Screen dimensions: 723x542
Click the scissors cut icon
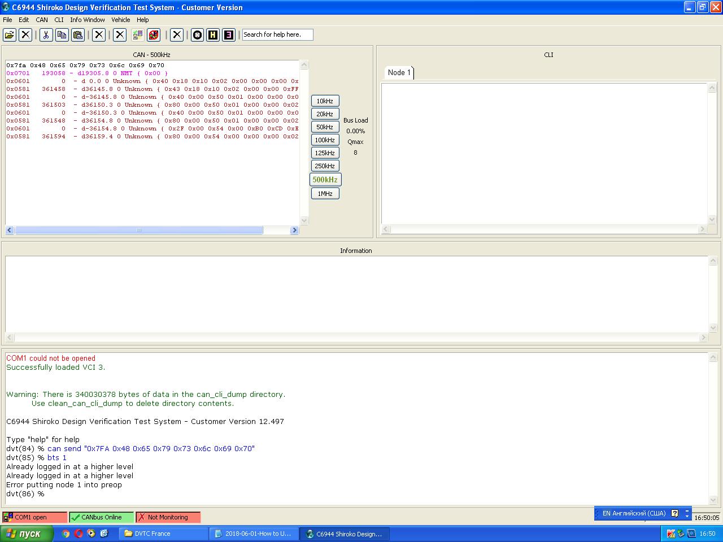(x=46, y=35)
